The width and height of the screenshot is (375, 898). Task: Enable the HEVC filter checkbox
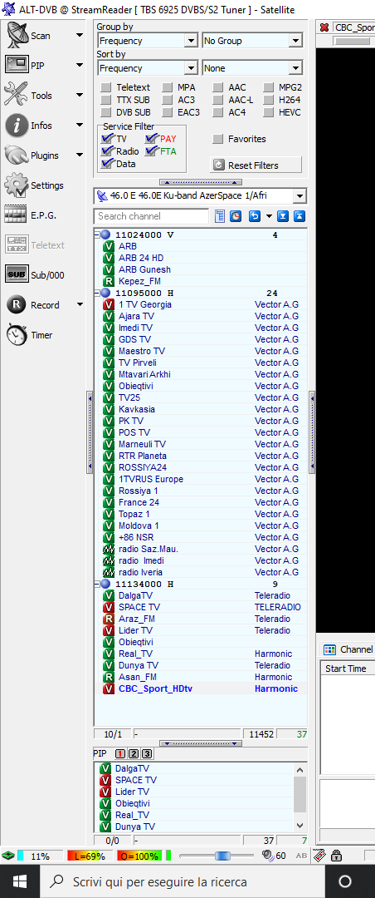pyautogui.click(x=269, y=112)
